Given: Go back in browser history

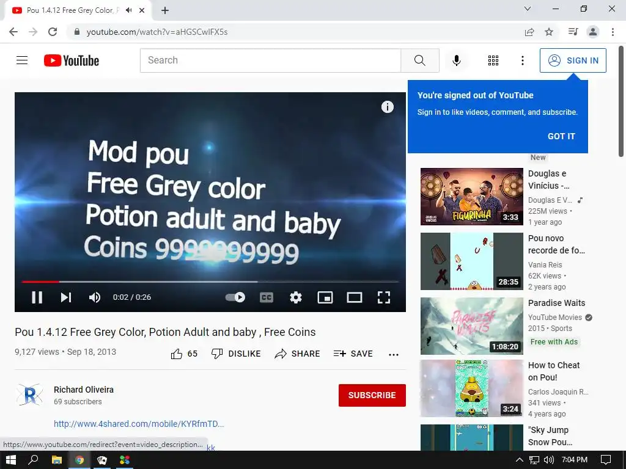Looking at the screenshot, I should click(x=13, y=32).
